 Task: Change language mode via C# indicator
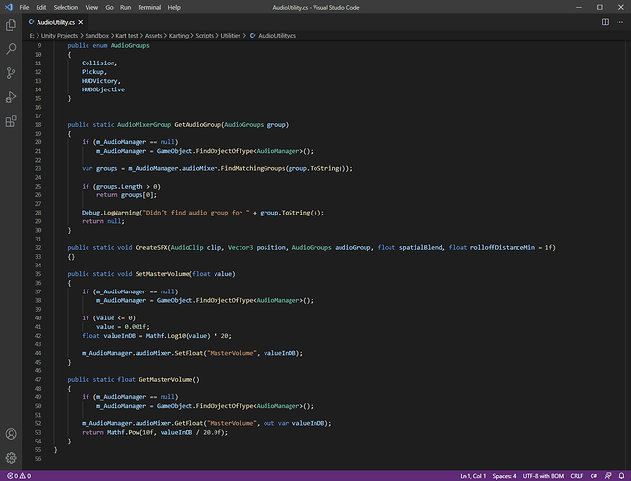pos(593,476)
